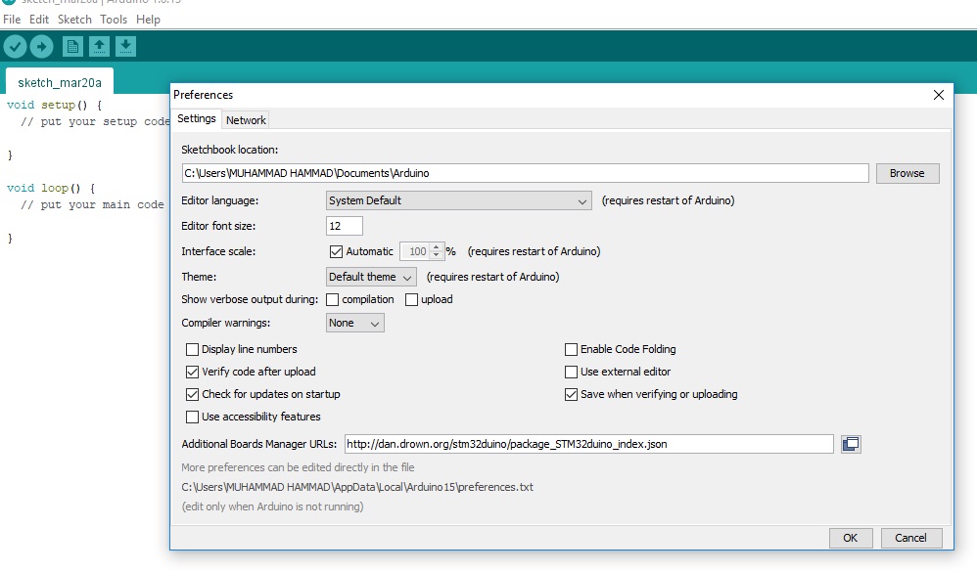The width and height of the screenshot is (977, 572).
Task: Open the File menu
Action: 12,20
